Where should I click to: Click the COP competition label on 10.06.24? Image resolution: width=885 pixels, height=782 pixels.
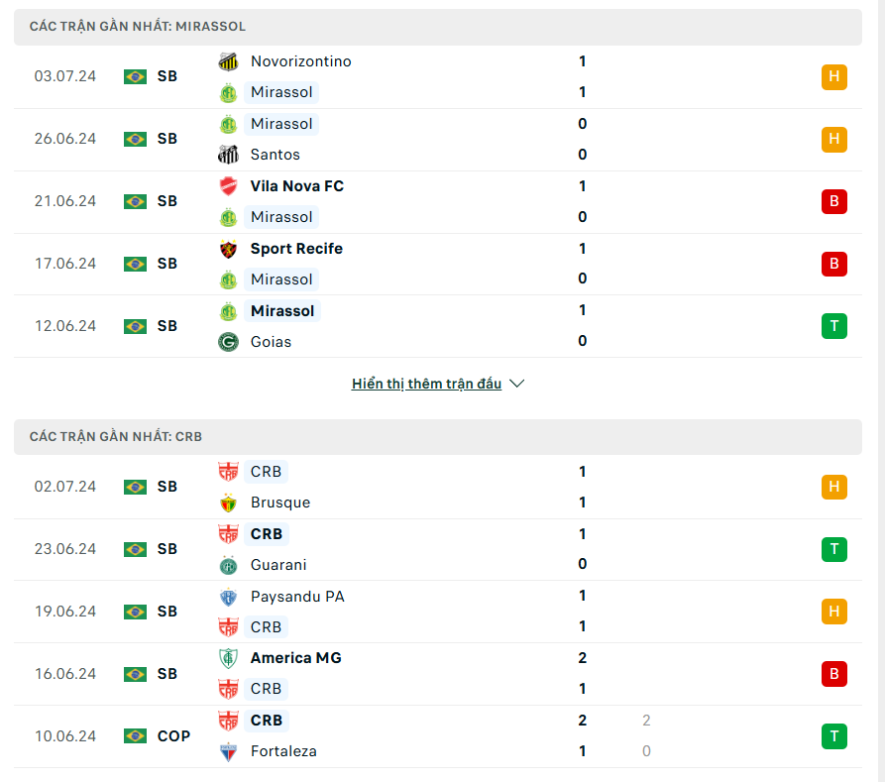coord(173,736)
